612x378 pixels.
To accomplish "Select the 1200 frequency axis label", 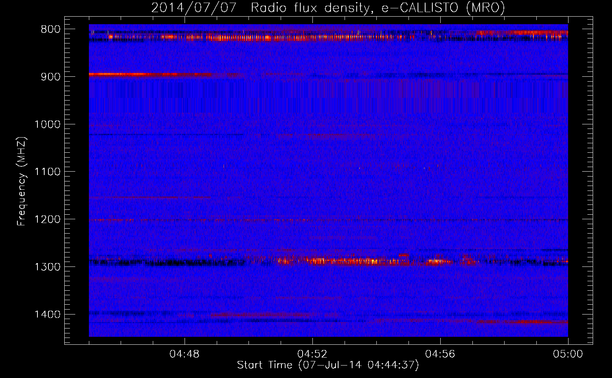I will [x=47, y=220].
